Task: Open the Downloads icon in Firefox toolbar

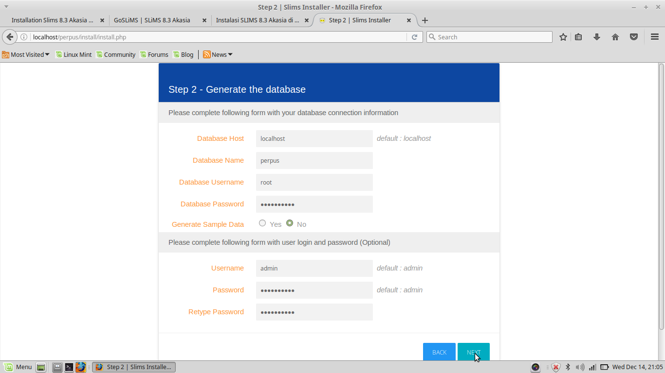Action: coord(597,36)
